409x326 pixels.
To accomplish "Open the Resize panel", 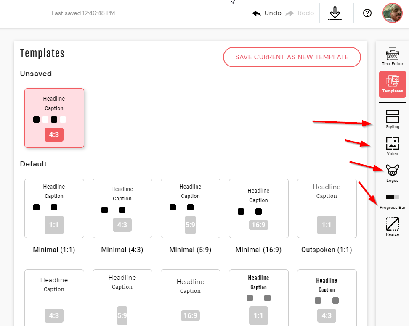I will pos(392,227).
